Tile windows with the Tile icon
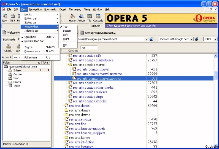 coord(89,16)
